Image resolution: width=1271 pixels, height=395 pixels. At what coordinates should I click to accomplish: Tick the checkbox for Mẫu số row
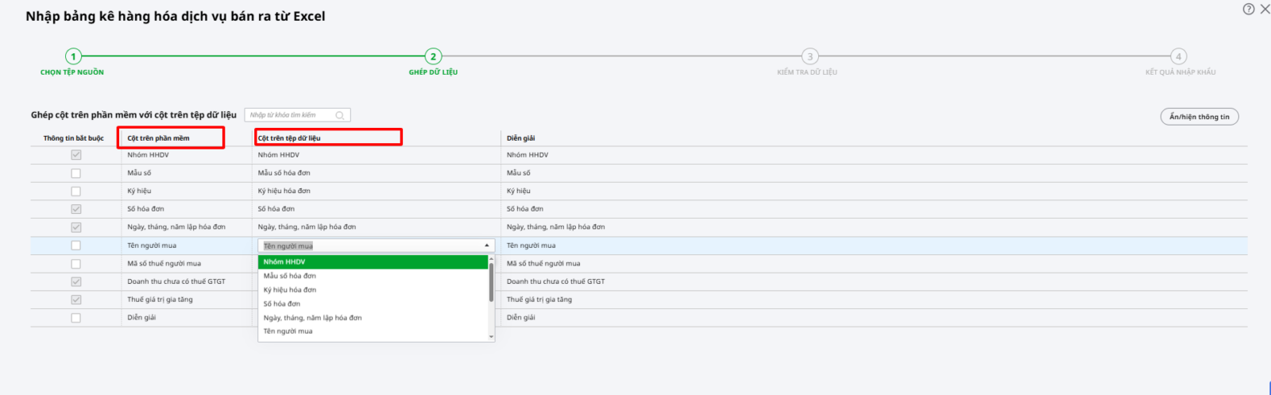tap(75, 173)
